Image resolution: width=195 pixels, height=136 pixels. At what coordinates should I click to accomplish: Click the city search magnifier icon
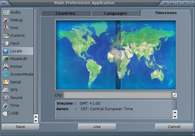pos(175,95)
